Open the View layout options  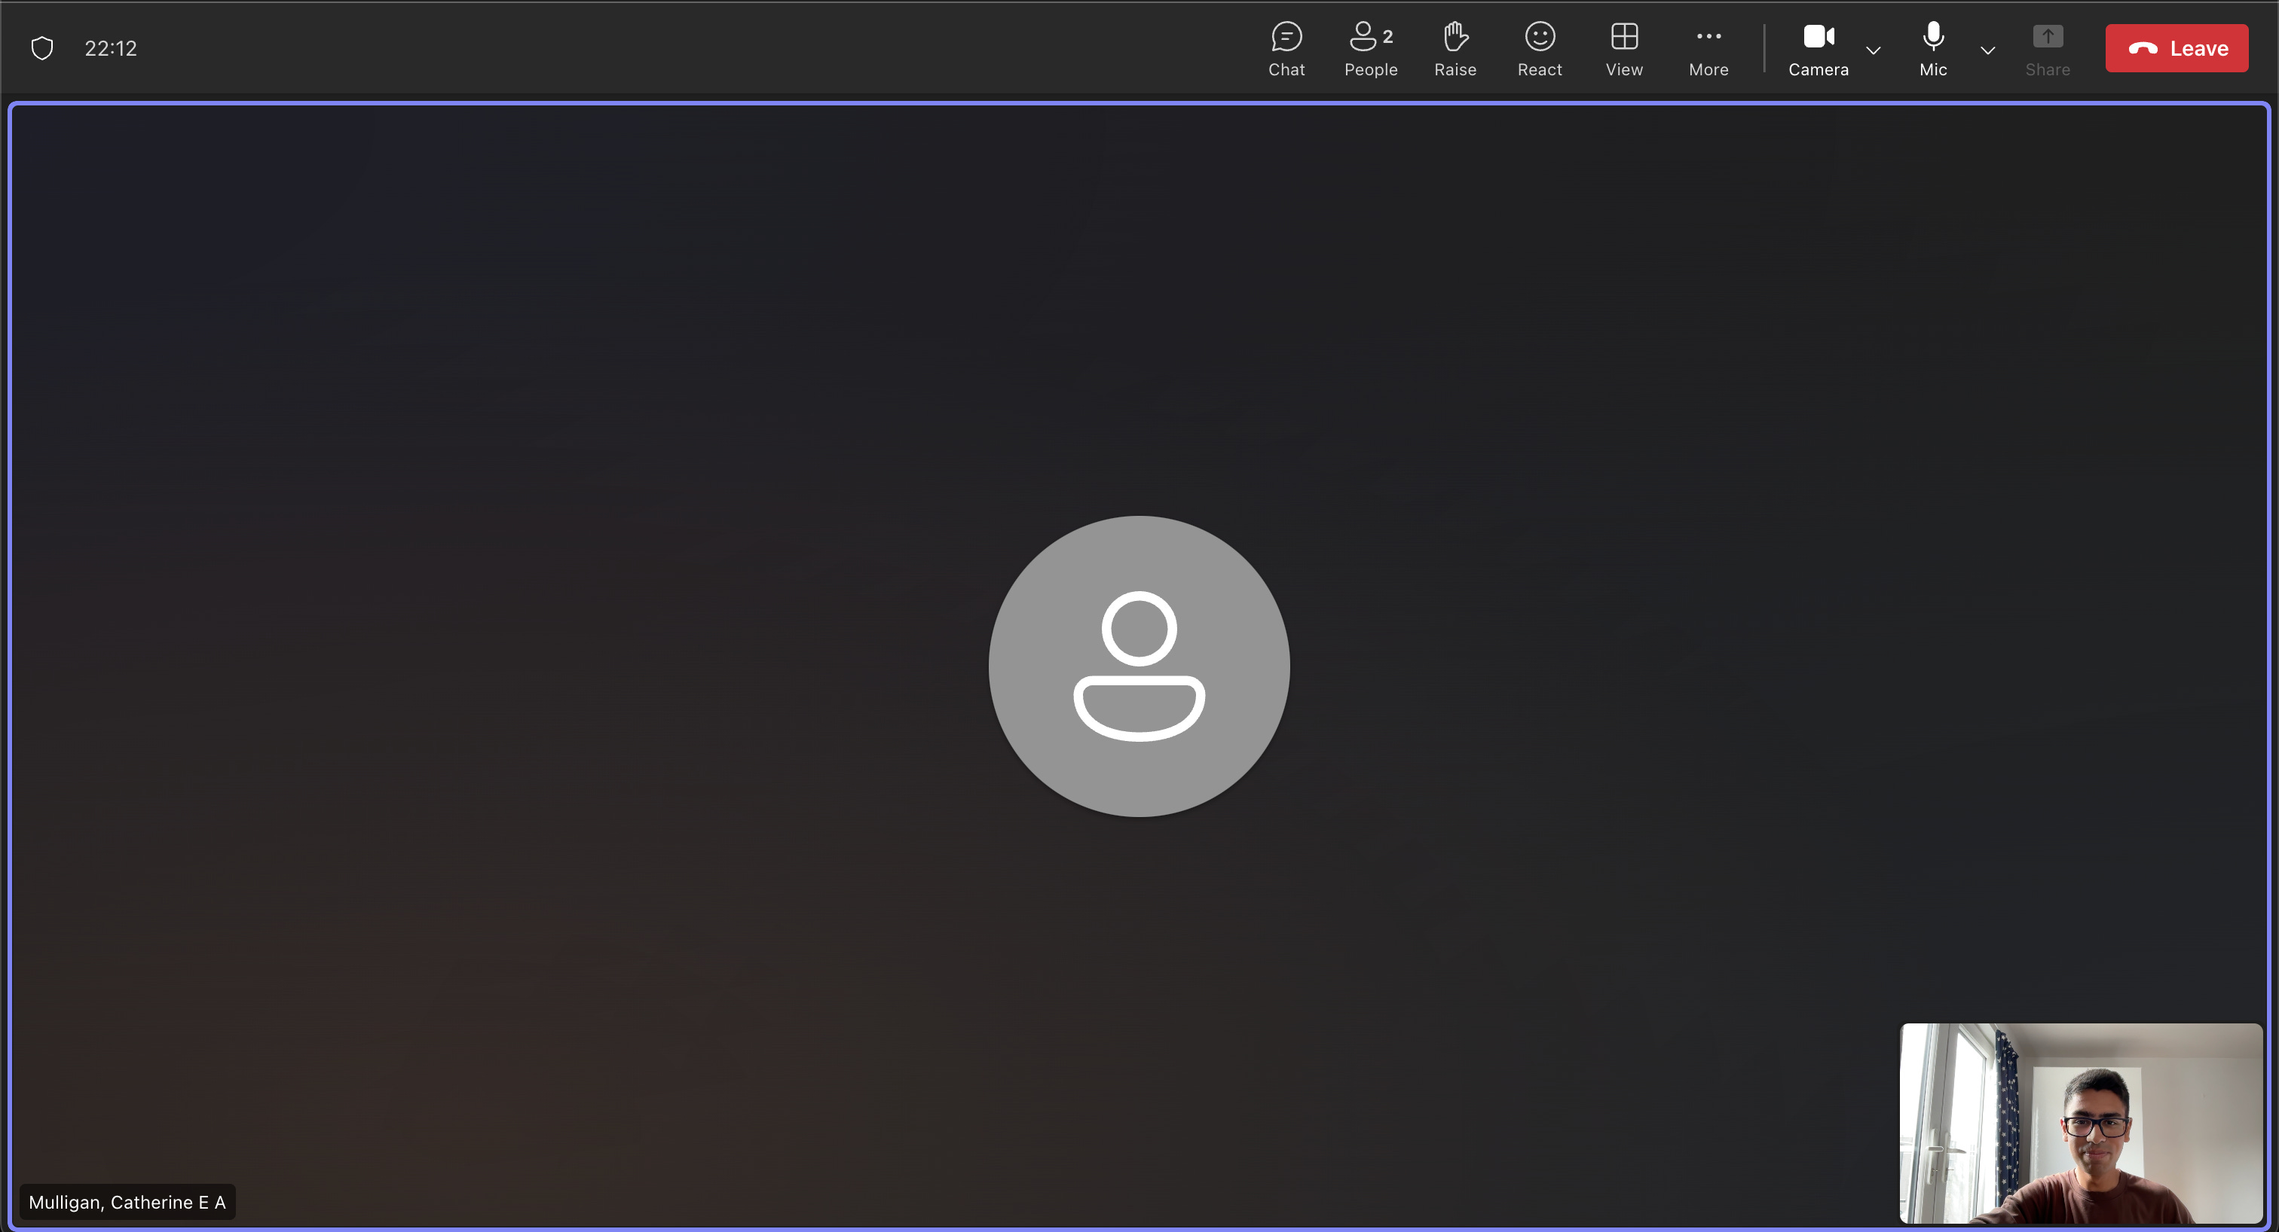(1623, 50)
